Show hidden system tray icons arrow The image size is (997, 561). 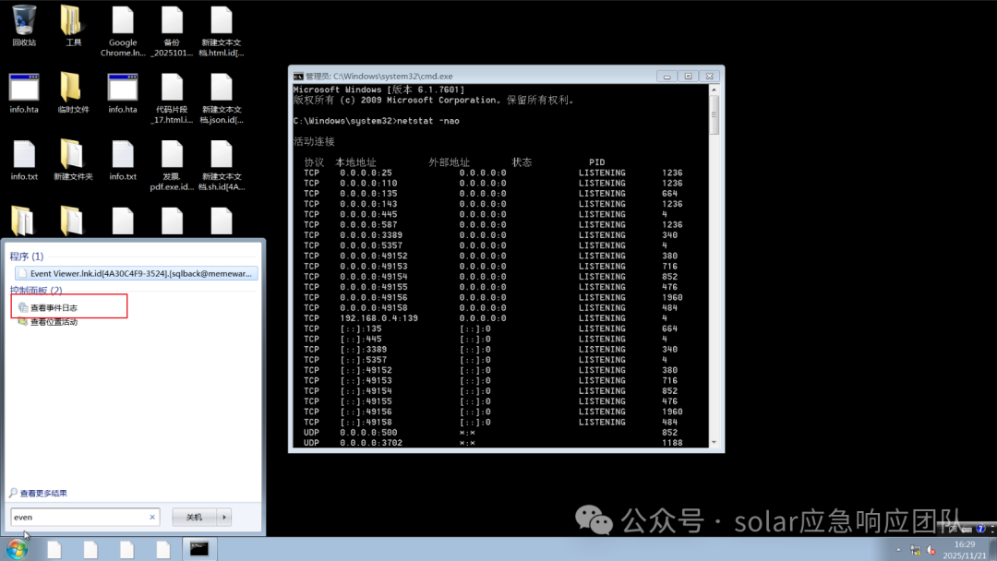pos(898,550)
